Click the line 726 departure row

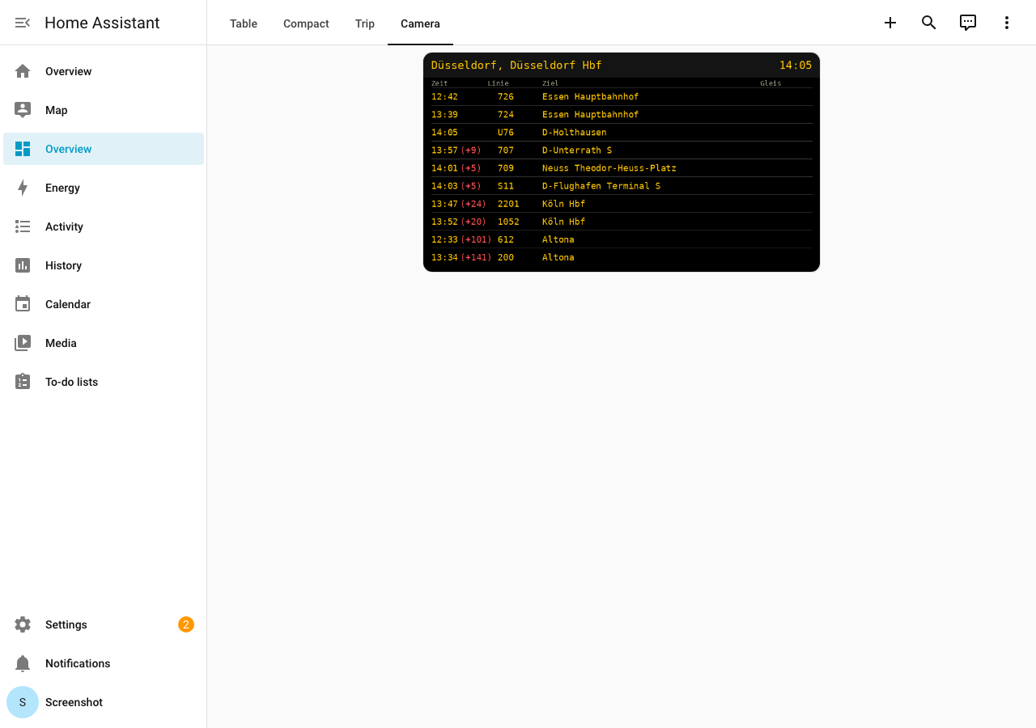point(622,97)
